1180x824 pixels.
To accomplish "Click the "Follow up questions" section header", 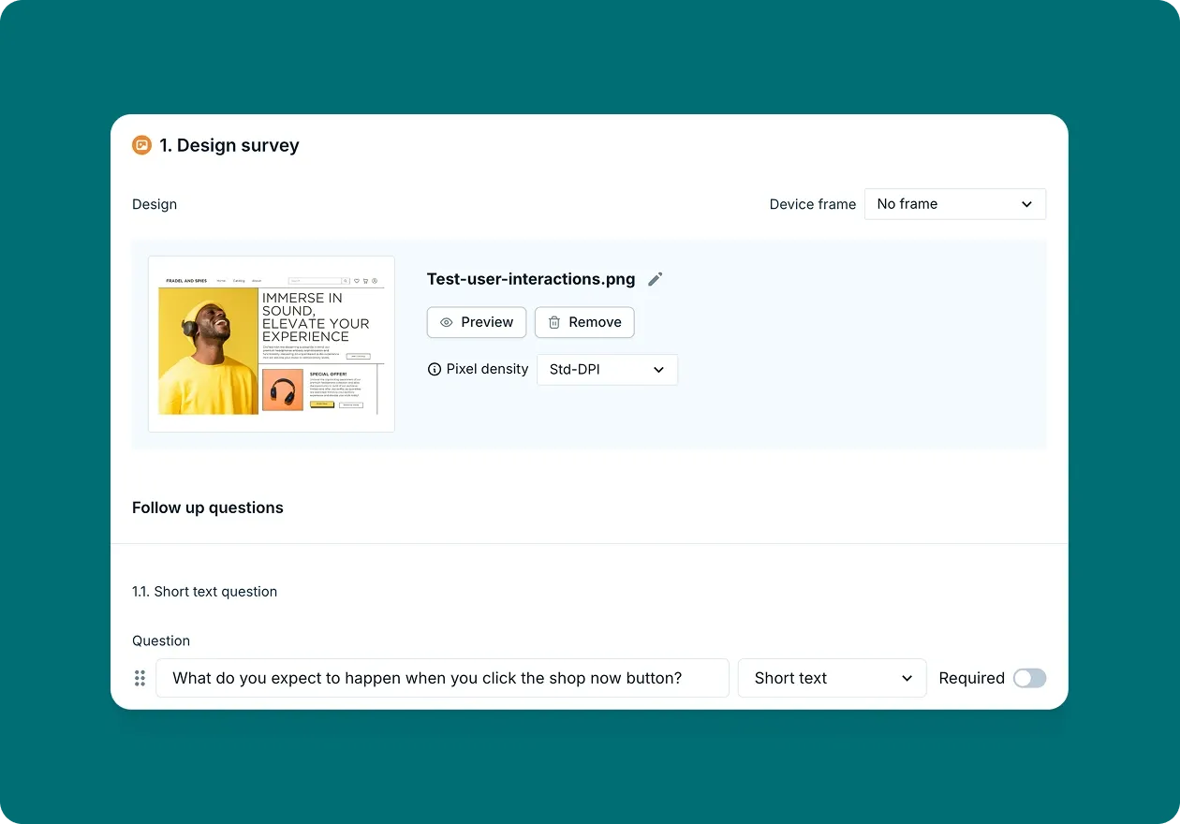I will pos(207,507).
